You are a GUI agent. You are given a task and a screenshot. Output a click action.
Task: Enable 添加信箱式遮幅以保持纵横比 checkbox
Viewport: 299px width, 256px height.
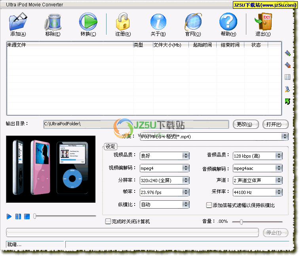click(209, 205)
